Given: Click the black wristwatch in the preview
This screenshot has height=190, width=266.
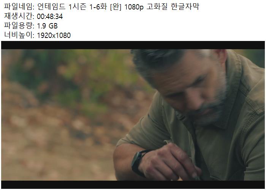Looking at the screenshot, I should click(138, 162).
